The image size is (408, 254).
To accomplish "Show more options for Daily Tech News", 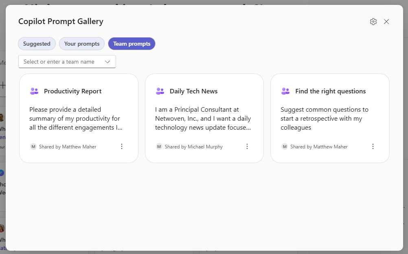I will [x=247, y=146].
